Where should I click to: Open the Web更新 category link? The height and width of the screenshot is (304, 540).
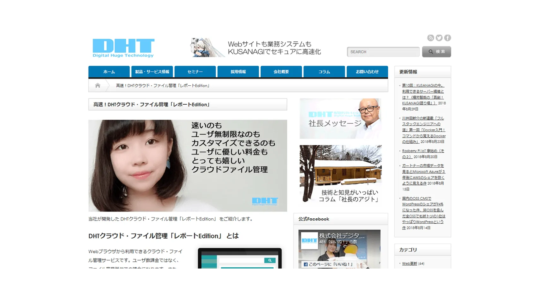click(x=409, y=263)
